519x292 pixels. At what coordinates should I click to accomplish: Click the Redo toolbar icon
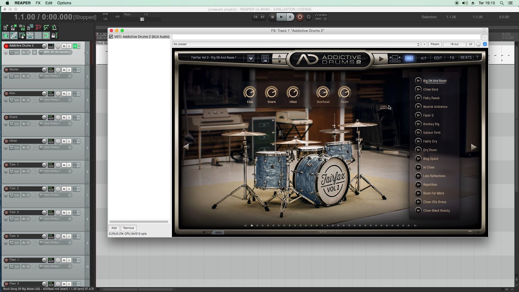pyautogui.click(x=46, y=28)
